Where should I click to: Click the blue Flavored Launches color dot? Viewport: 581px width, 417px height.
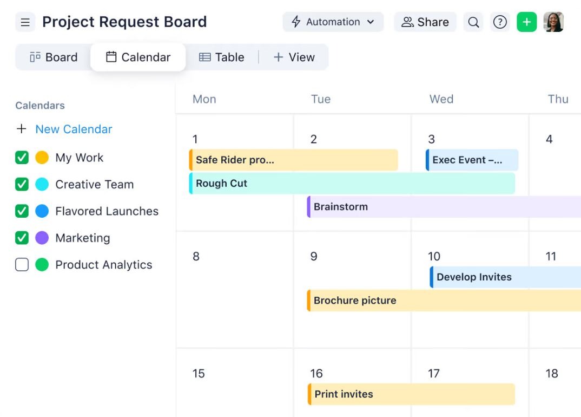click(42, 211)
